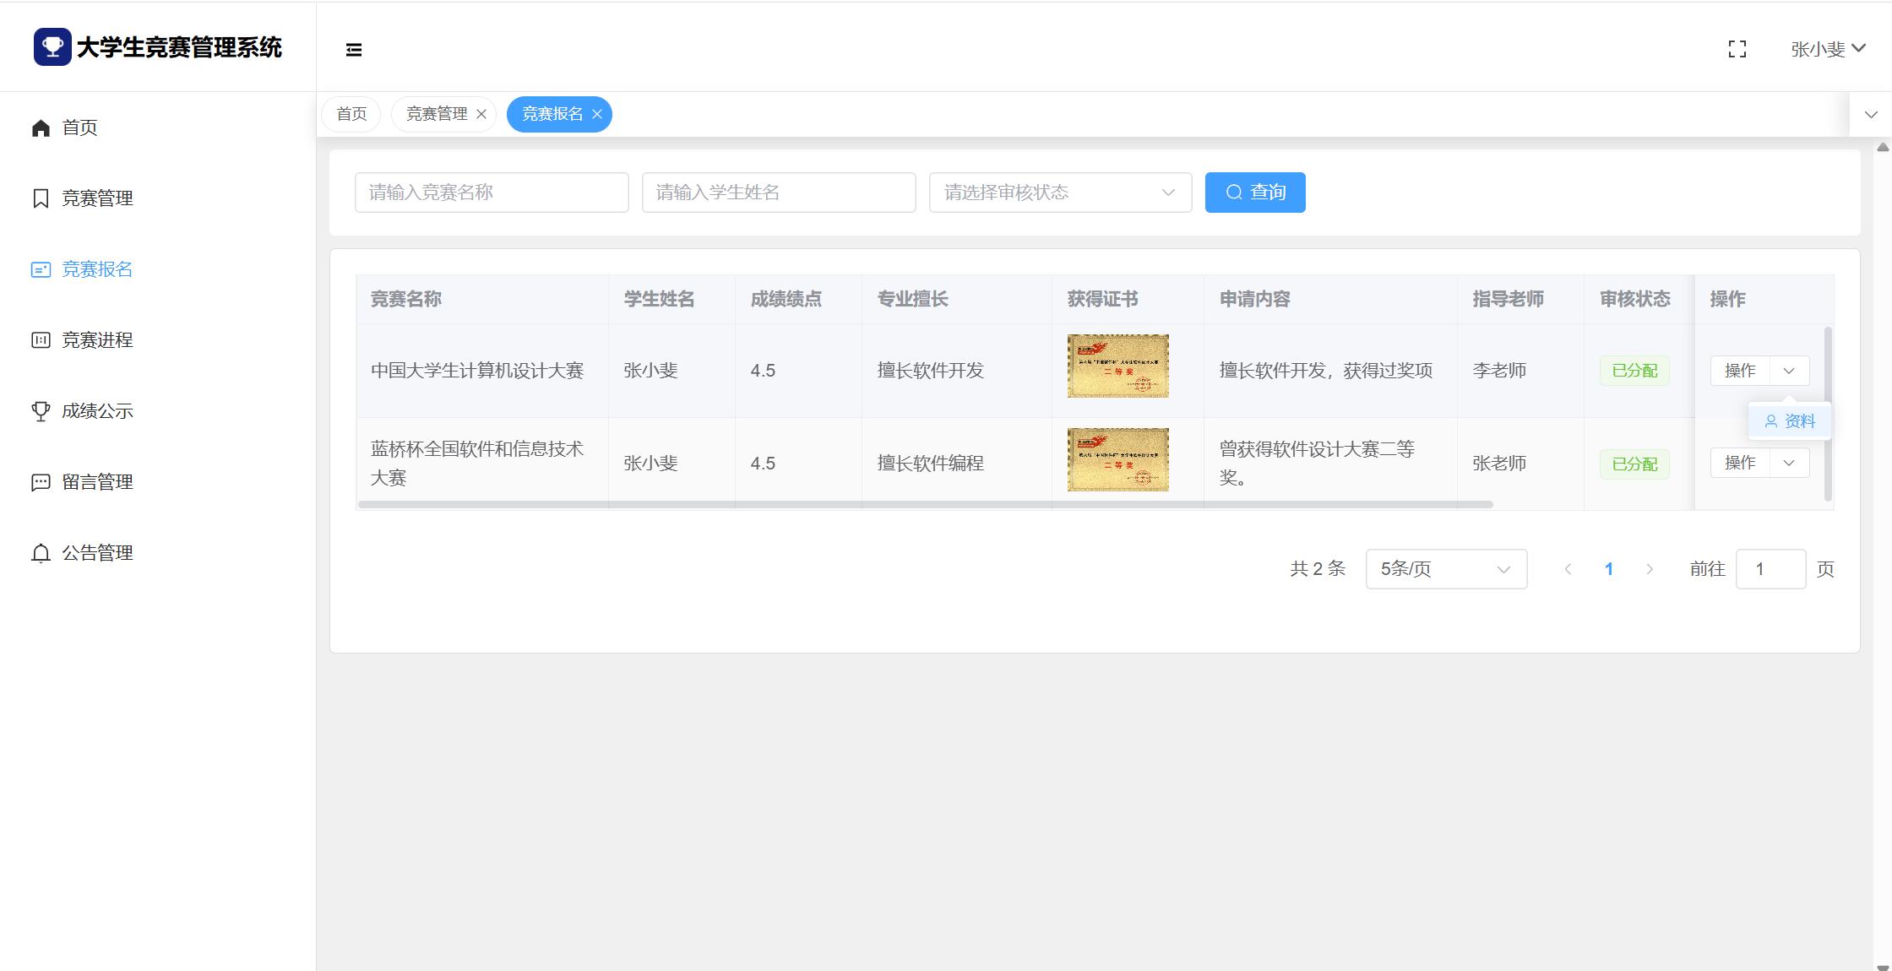Go to 成绩公示 trophy menu item

96,411
